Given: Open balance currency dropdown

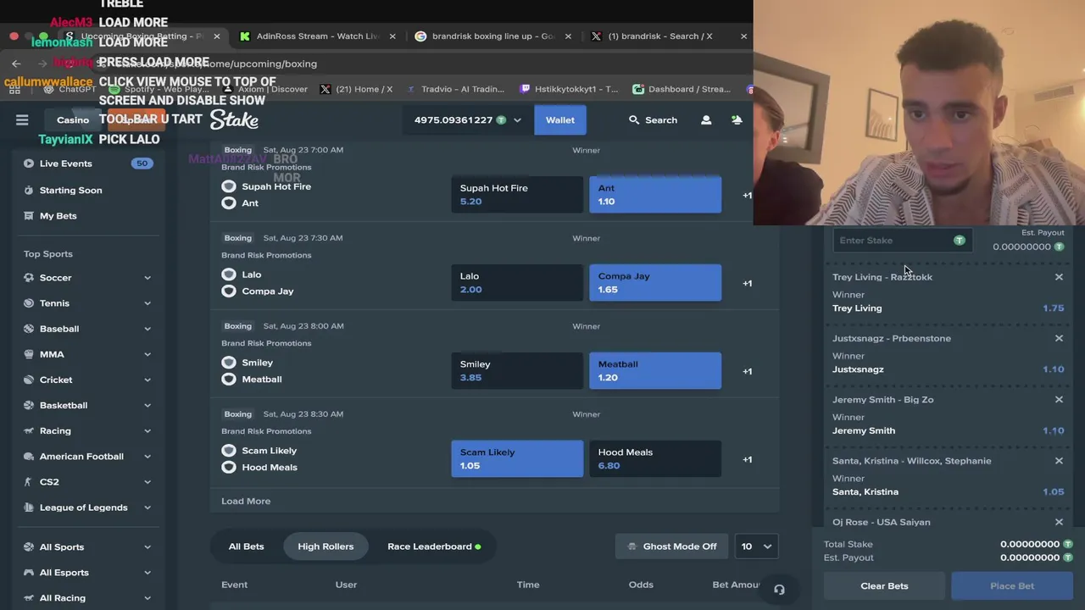Looking at the screenshot, I should pos(517,120).
